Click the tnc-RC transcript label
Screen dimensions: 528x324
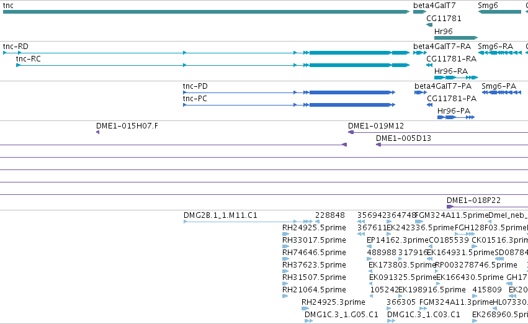click(29, 59)
